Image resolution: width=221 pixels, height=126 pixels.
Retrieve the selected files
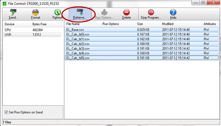point(80,14)
